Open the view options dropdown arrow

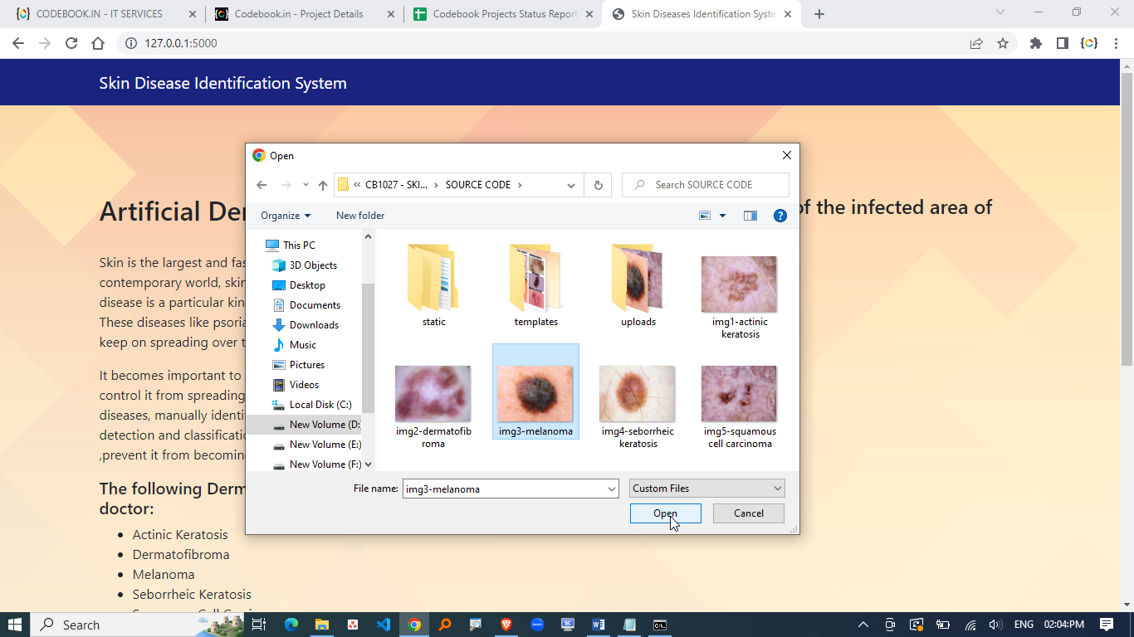point(722,216)
